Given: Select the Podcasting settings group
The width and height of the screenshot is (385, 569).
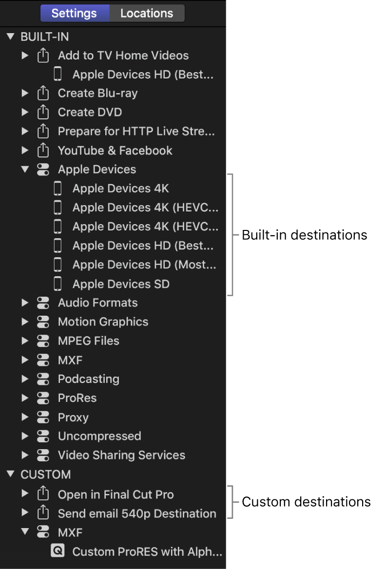Looking at the screenshot, I should (88, 379).
